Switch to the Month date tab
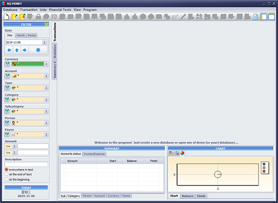The image size is (278, 203). 21,36
